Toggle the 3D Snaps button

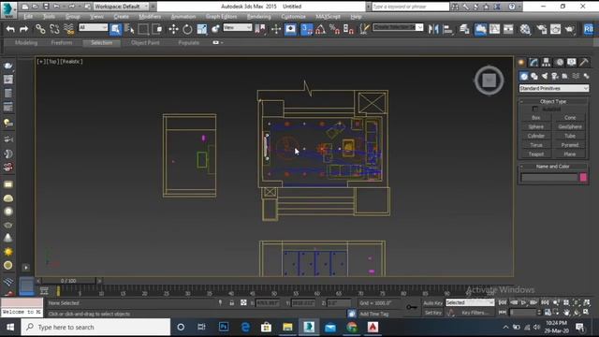point(306,29)
